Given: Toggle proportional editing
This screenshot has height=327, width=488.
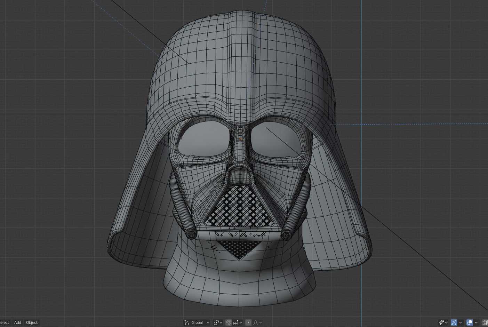Looking at the screenshot, I should [248, 322].
